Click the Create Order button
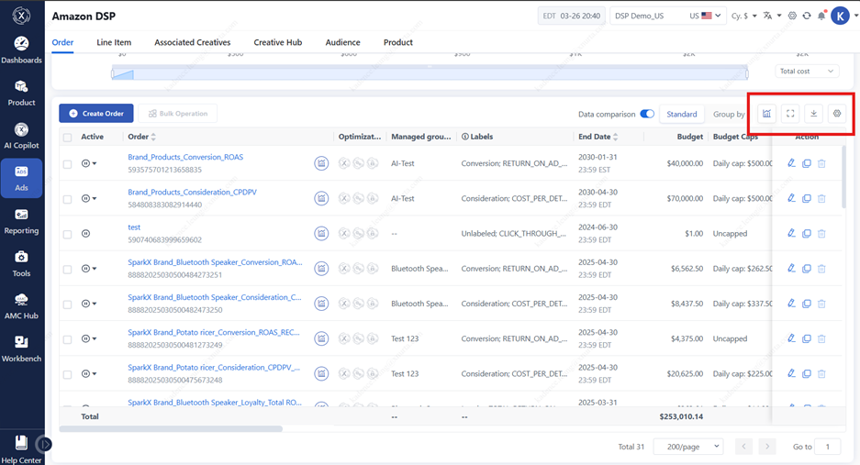 [x=96, y=113]
